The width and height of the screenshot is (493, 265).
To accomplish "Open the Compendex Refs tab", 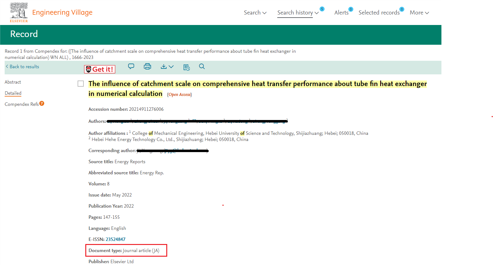I will point(22,104).
